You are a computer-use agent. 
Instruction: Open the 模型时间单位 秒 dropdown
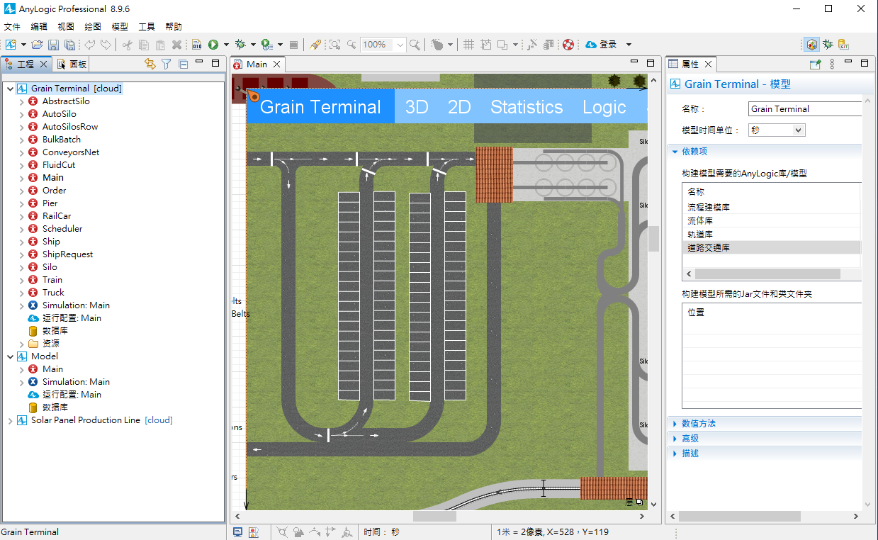click(x=777, y=130)
